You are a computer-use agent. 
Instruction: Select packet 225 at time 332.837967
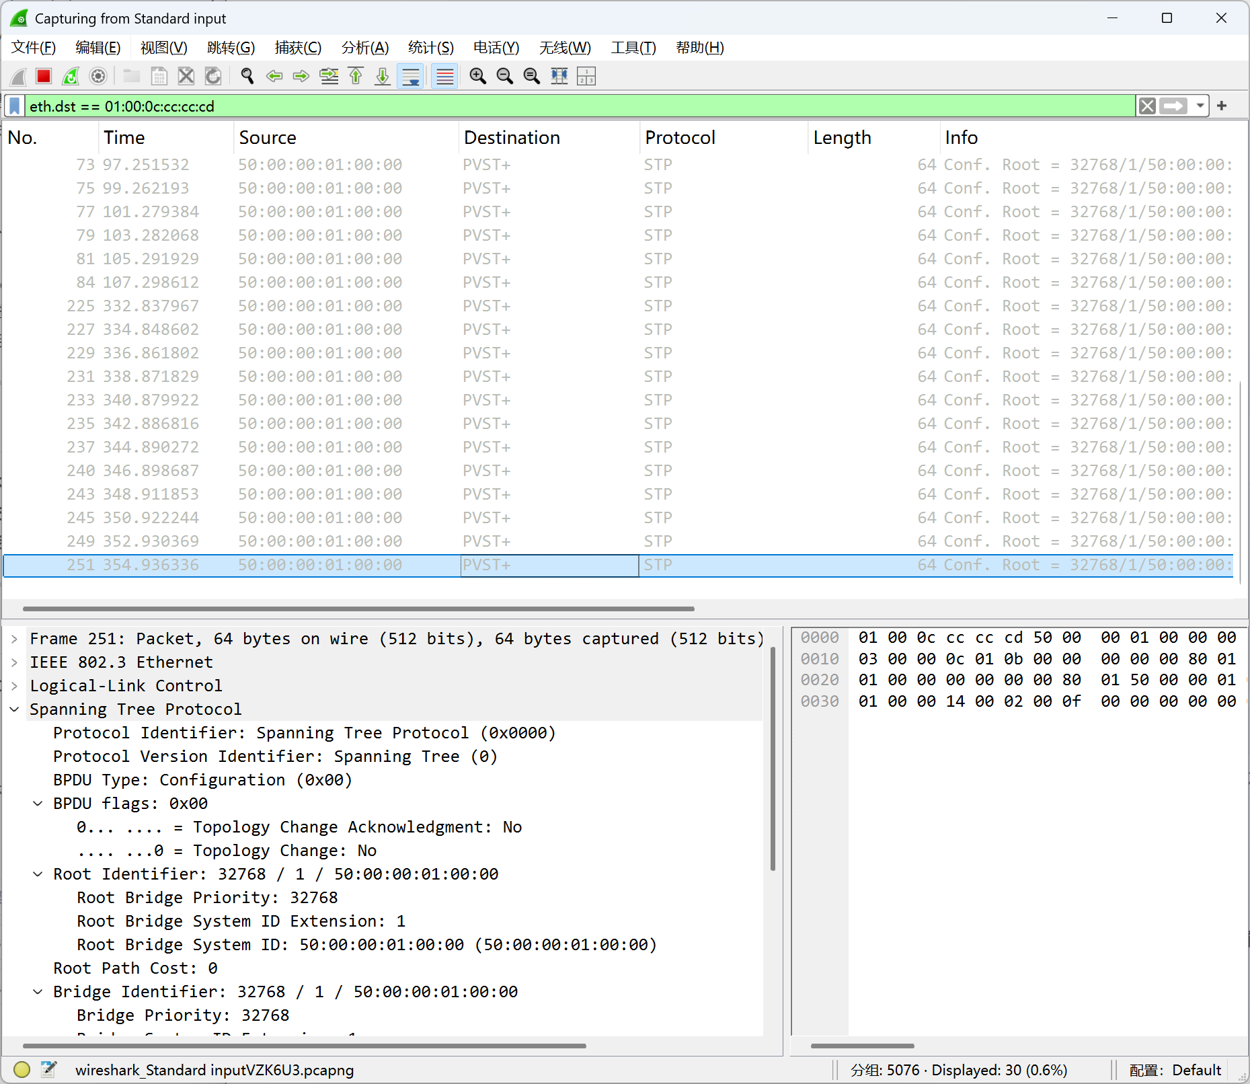[619, 306]
